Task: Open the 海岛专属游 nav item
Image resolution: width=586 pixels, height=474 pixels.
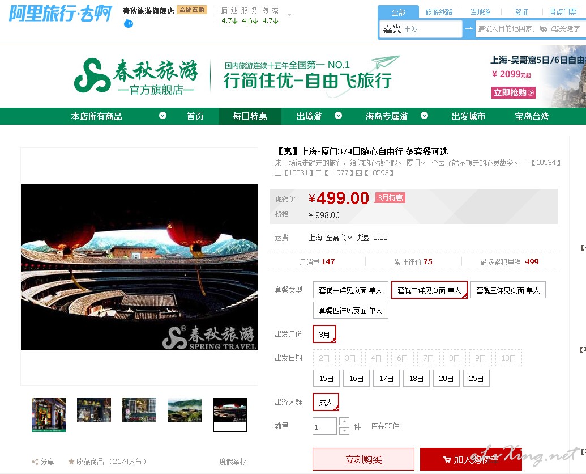Action: [x=387, y=116]
